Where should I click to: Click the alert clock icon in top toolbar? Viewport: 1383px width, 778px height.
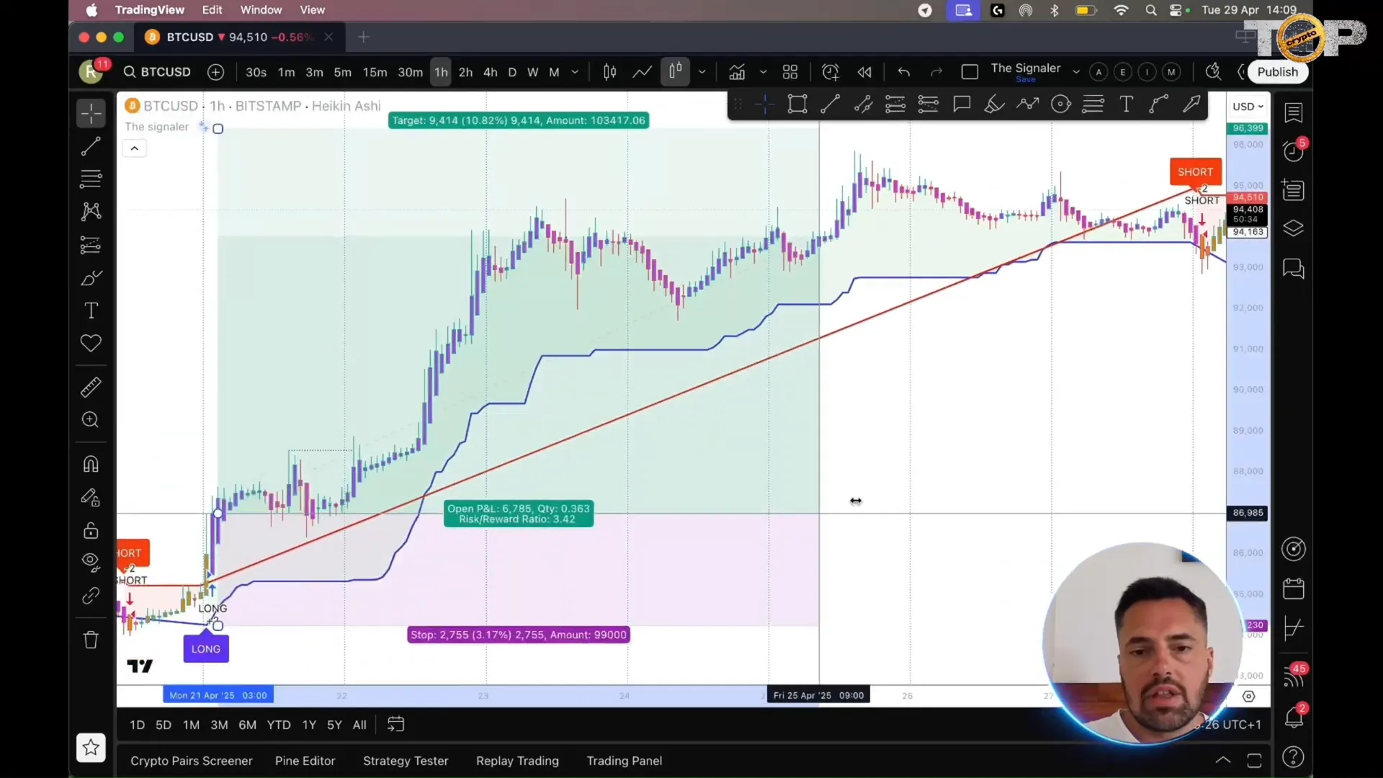coord(831,72)
